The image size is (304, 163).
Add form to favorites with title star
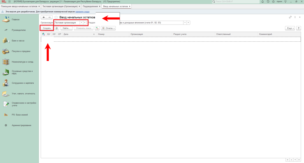point(56,17)
